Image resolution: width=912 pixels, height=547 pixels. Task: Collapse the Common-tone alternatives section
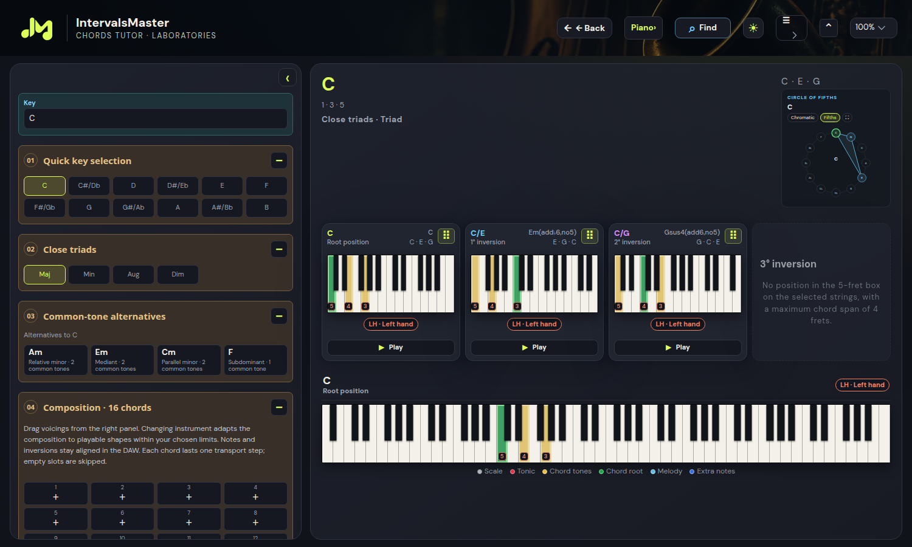tap(279, 316)
